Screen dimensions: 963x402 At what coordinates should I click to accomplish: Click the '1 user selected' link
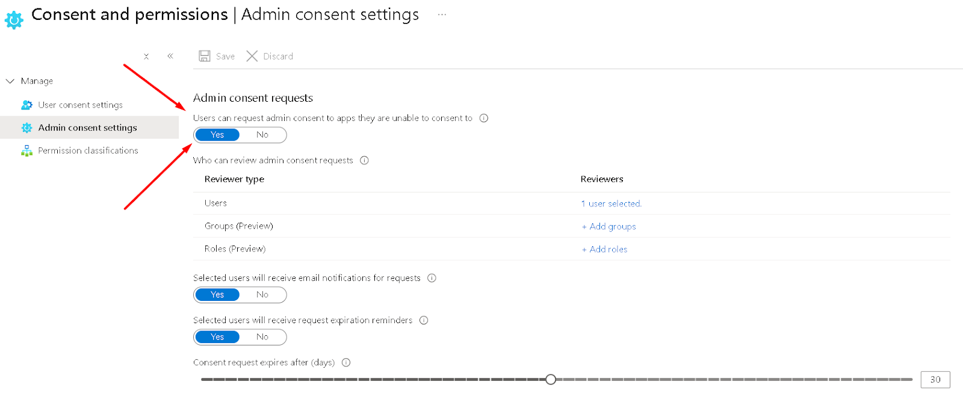pyautogui.click(x=611, y=203)
